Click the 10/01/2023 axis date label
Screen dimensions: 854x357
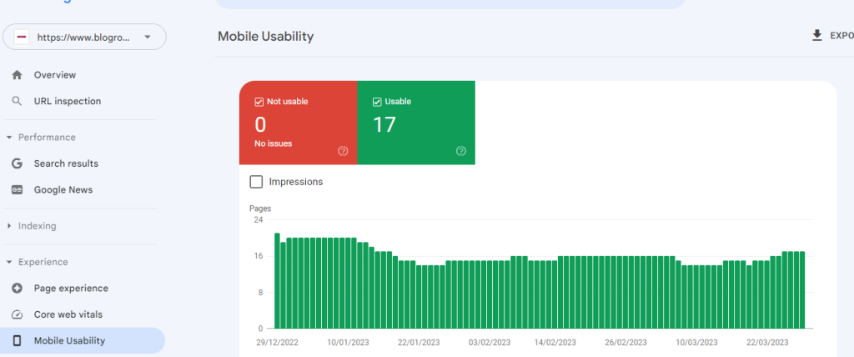pos(348,343)
